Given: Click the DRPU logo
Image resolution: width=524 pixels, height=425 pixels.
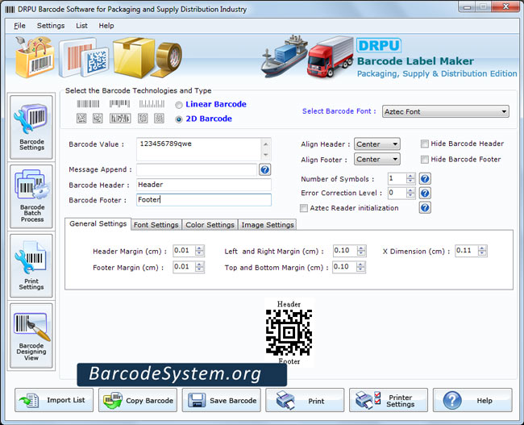Looking at the screenshot, I should [379, 45].
